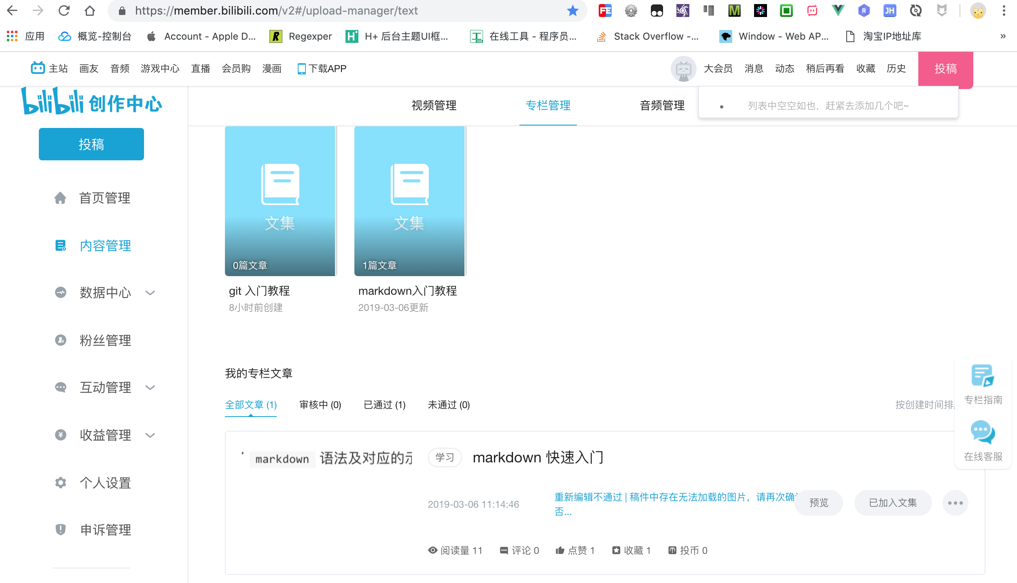This screenshot has width=1017, height=583.
Task: Open your profile avatar in the top bar
Action: pyautogui.click(x=683, y=68)
